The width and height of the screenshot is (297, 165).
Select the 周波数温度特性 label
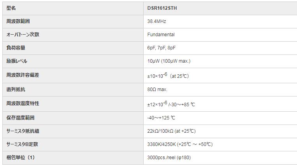click(23, 104)
